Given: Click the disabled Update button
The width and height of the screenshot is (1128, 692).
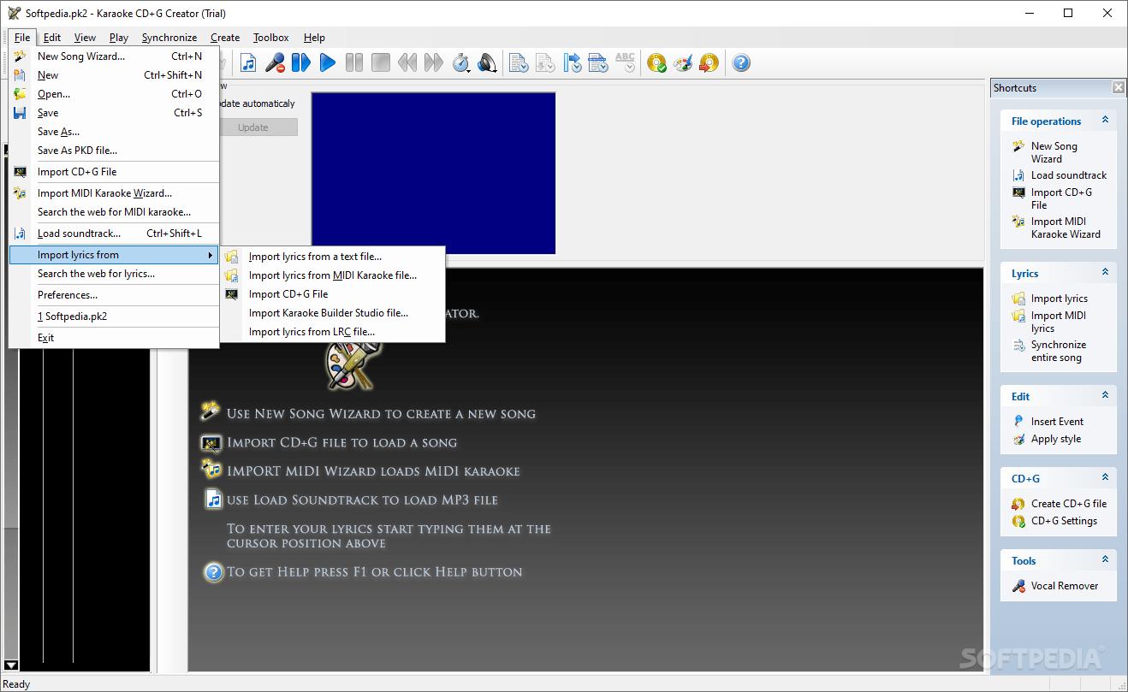Looking at the screenshot, I should 258,126.
